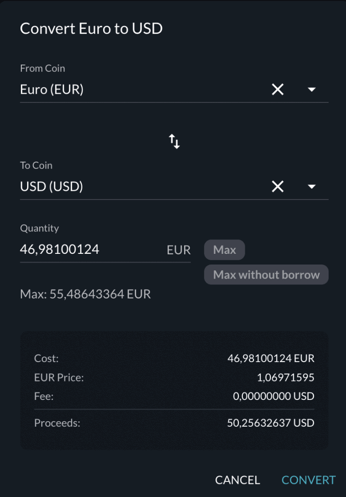346x497 pixels.
Task: Cancel the conversion dialog
Action: pos(237,480)
